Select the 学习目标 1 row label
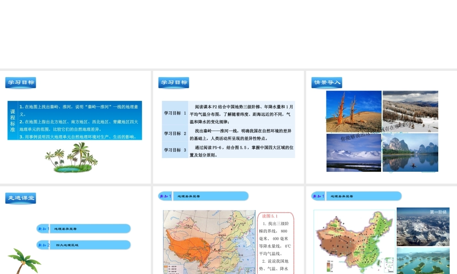The height and width of the screenshot is (274, 457). coord(175,113)
